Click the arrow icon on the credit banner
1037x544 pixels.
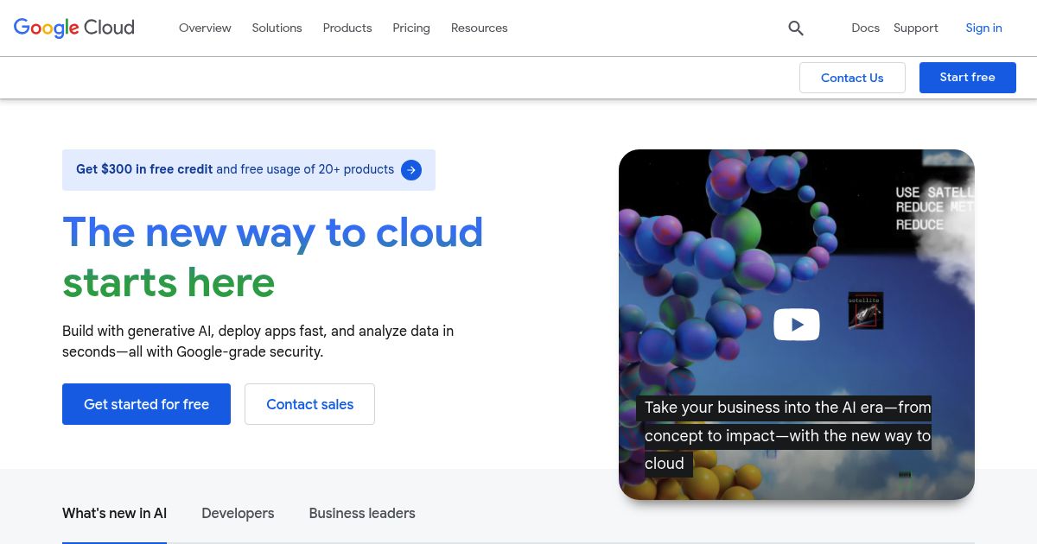411,170
